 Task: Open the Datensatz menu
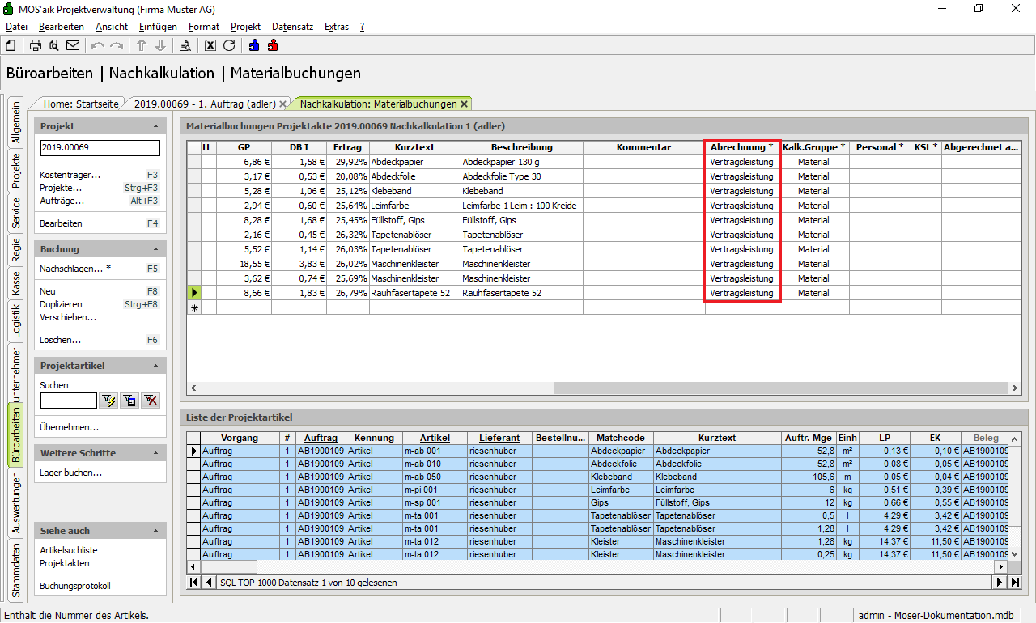(x=292, y=27)
